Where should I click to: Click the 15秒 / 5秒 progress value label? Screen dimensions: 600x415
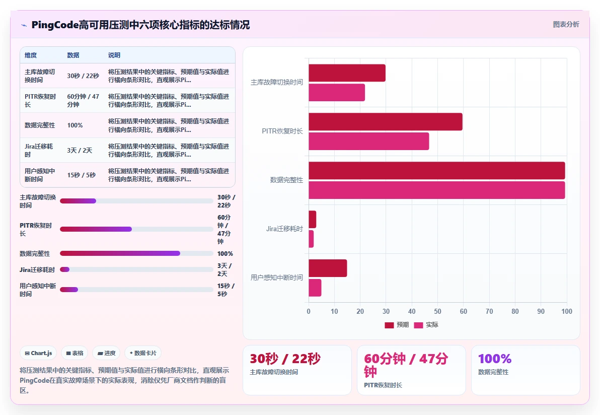[226, 290]
